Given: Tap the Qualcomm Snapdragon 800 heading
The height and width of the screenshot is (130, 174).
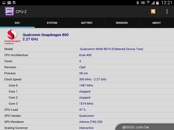Looking at the screenshot, I should pos(45,35).
